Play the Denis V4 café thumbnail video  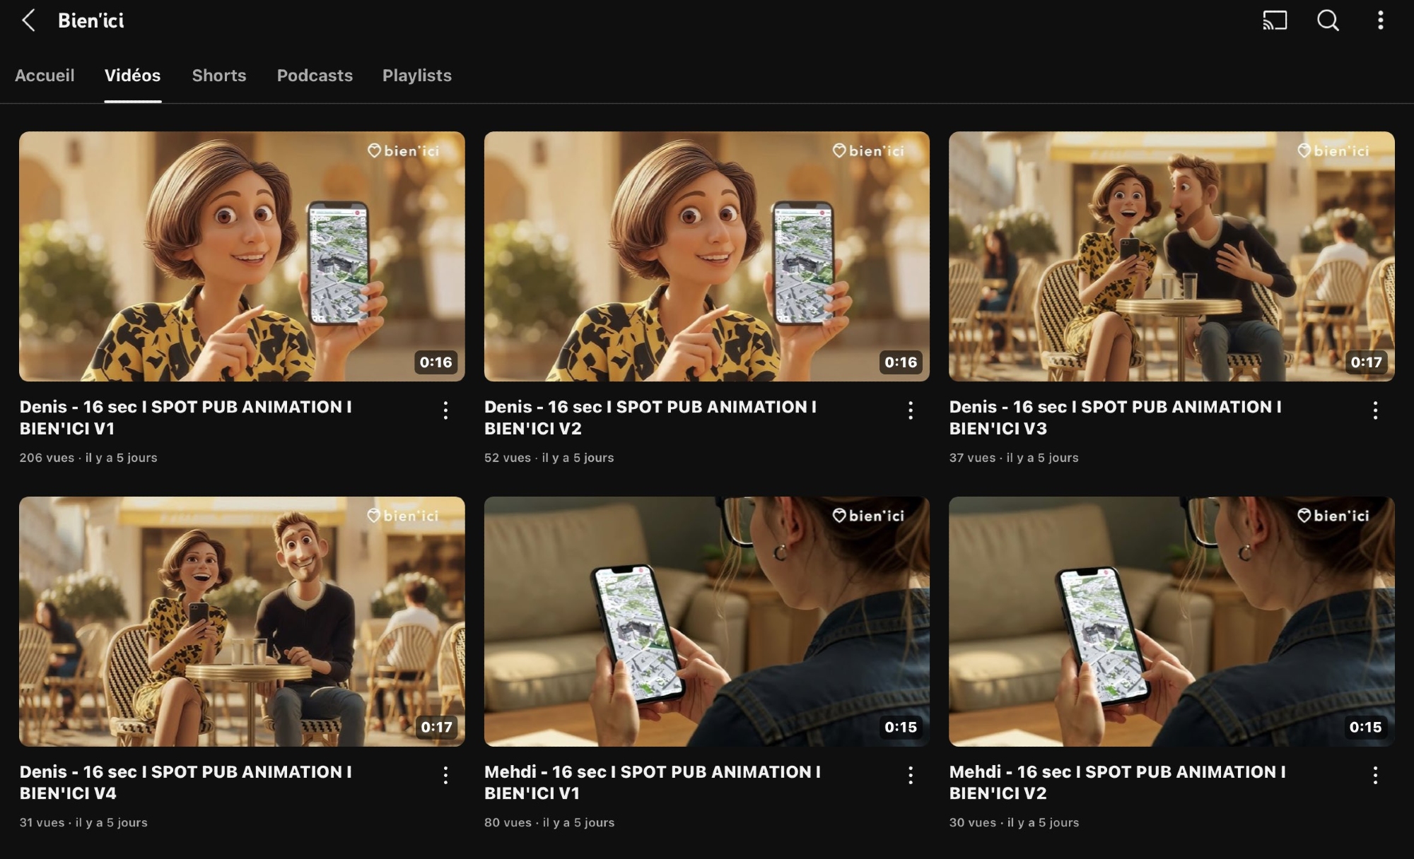(242, 622)
